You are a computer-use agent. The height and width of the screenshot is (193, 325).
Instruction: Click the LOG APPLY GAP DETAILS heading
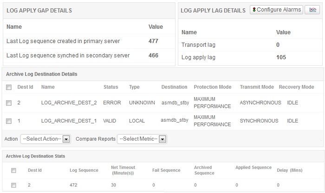[39, 11]
